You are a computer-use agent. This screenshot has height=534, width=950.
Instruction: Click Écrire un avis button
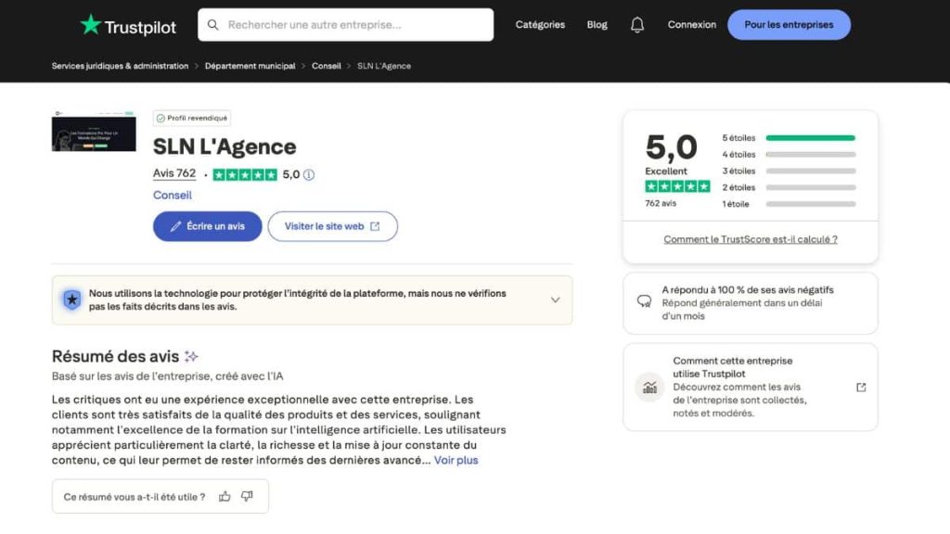[207, 226]
